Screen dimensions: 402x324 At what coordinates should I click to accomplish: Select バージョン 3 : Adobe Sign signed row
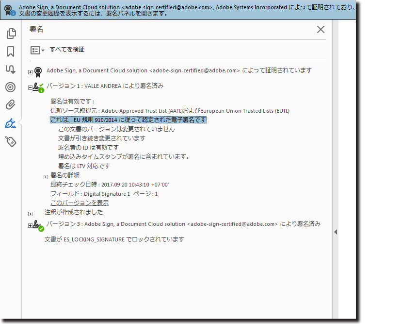click(183, 224)
